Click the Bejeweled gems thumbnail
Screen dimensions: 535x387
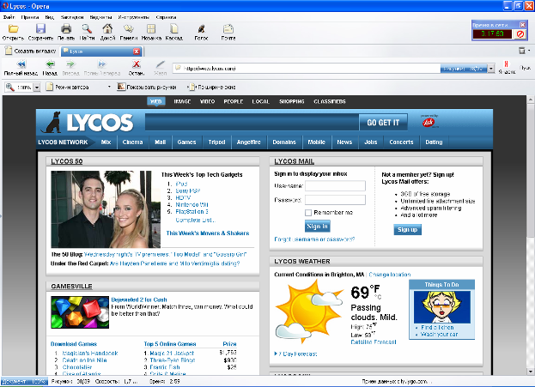(x=80, y=312)
